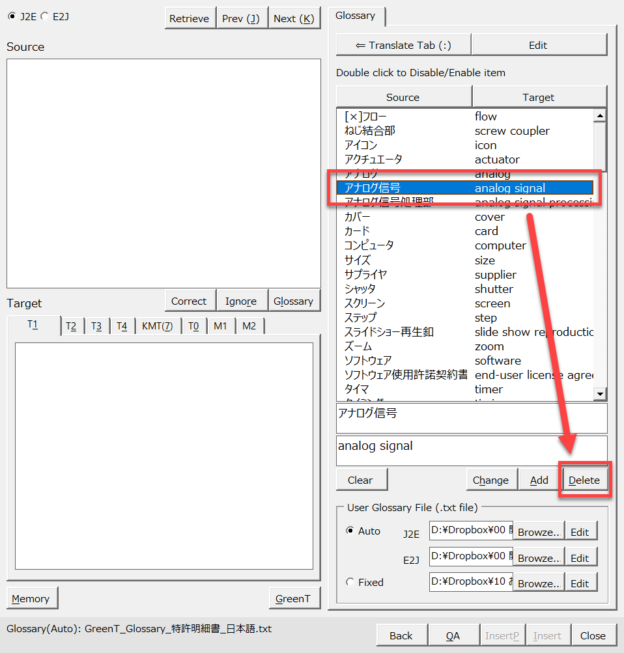Select the スクリーン glossary entry
This screenshot has width=624, height=653.
(365, 303)
